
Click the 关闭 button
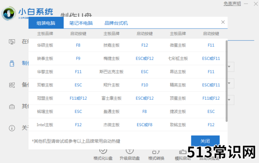pos(205,141)
